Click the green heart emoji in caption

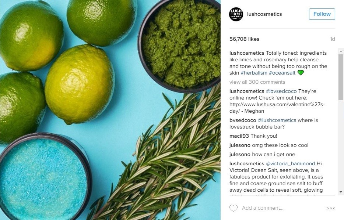[301, 73]
